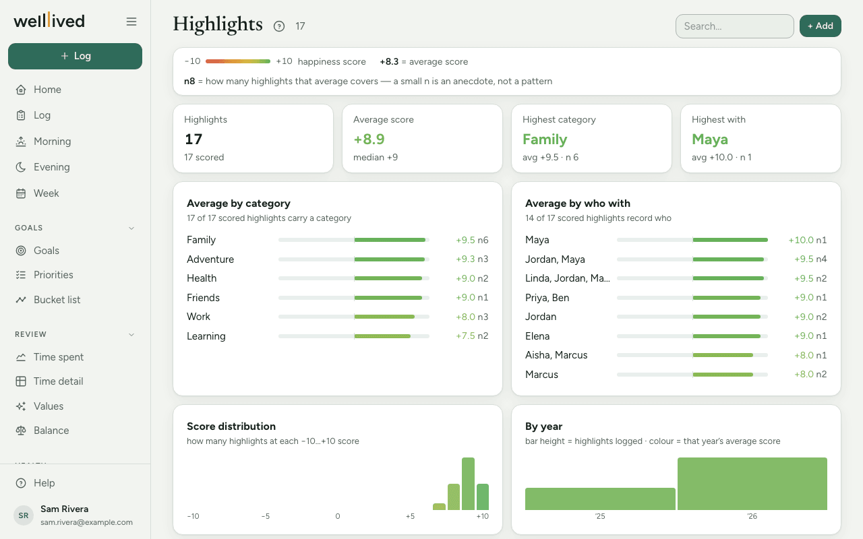The height and width of the screenshot is (539, 863).
Task: Click the Home house icon
Action: (21, 90)
